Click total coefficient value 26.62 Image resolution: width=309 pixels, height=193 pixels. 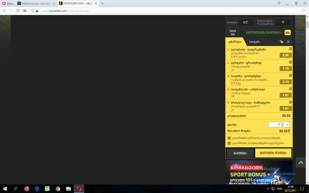click(x=286, y=115)
